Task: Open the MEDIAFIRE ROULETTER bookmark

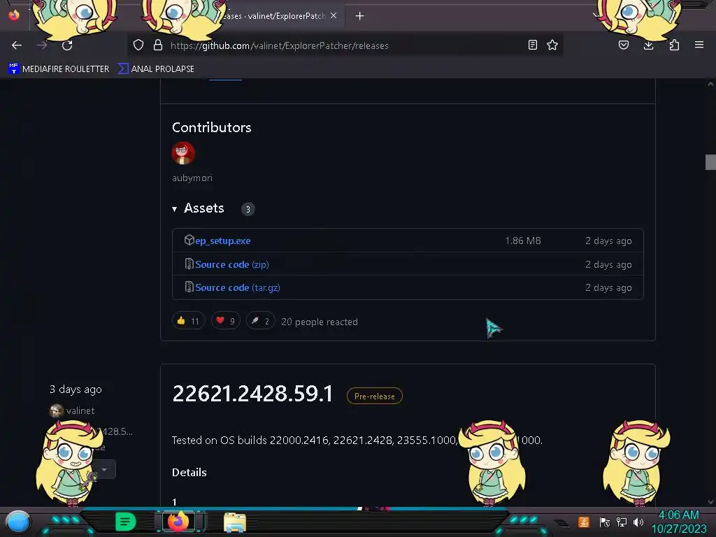Action: (59, 69)
